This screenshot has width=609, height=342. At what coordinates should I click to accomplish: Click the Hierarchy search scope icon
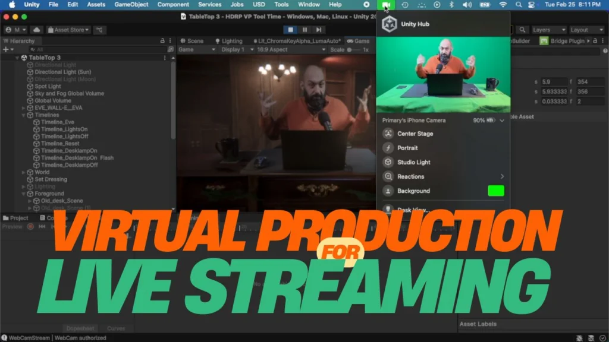[x=170, y=50]
